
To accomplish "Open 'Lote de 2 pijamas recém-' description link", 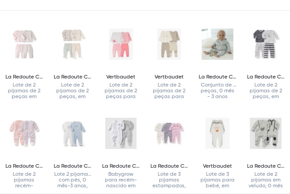I will (25, 180).
